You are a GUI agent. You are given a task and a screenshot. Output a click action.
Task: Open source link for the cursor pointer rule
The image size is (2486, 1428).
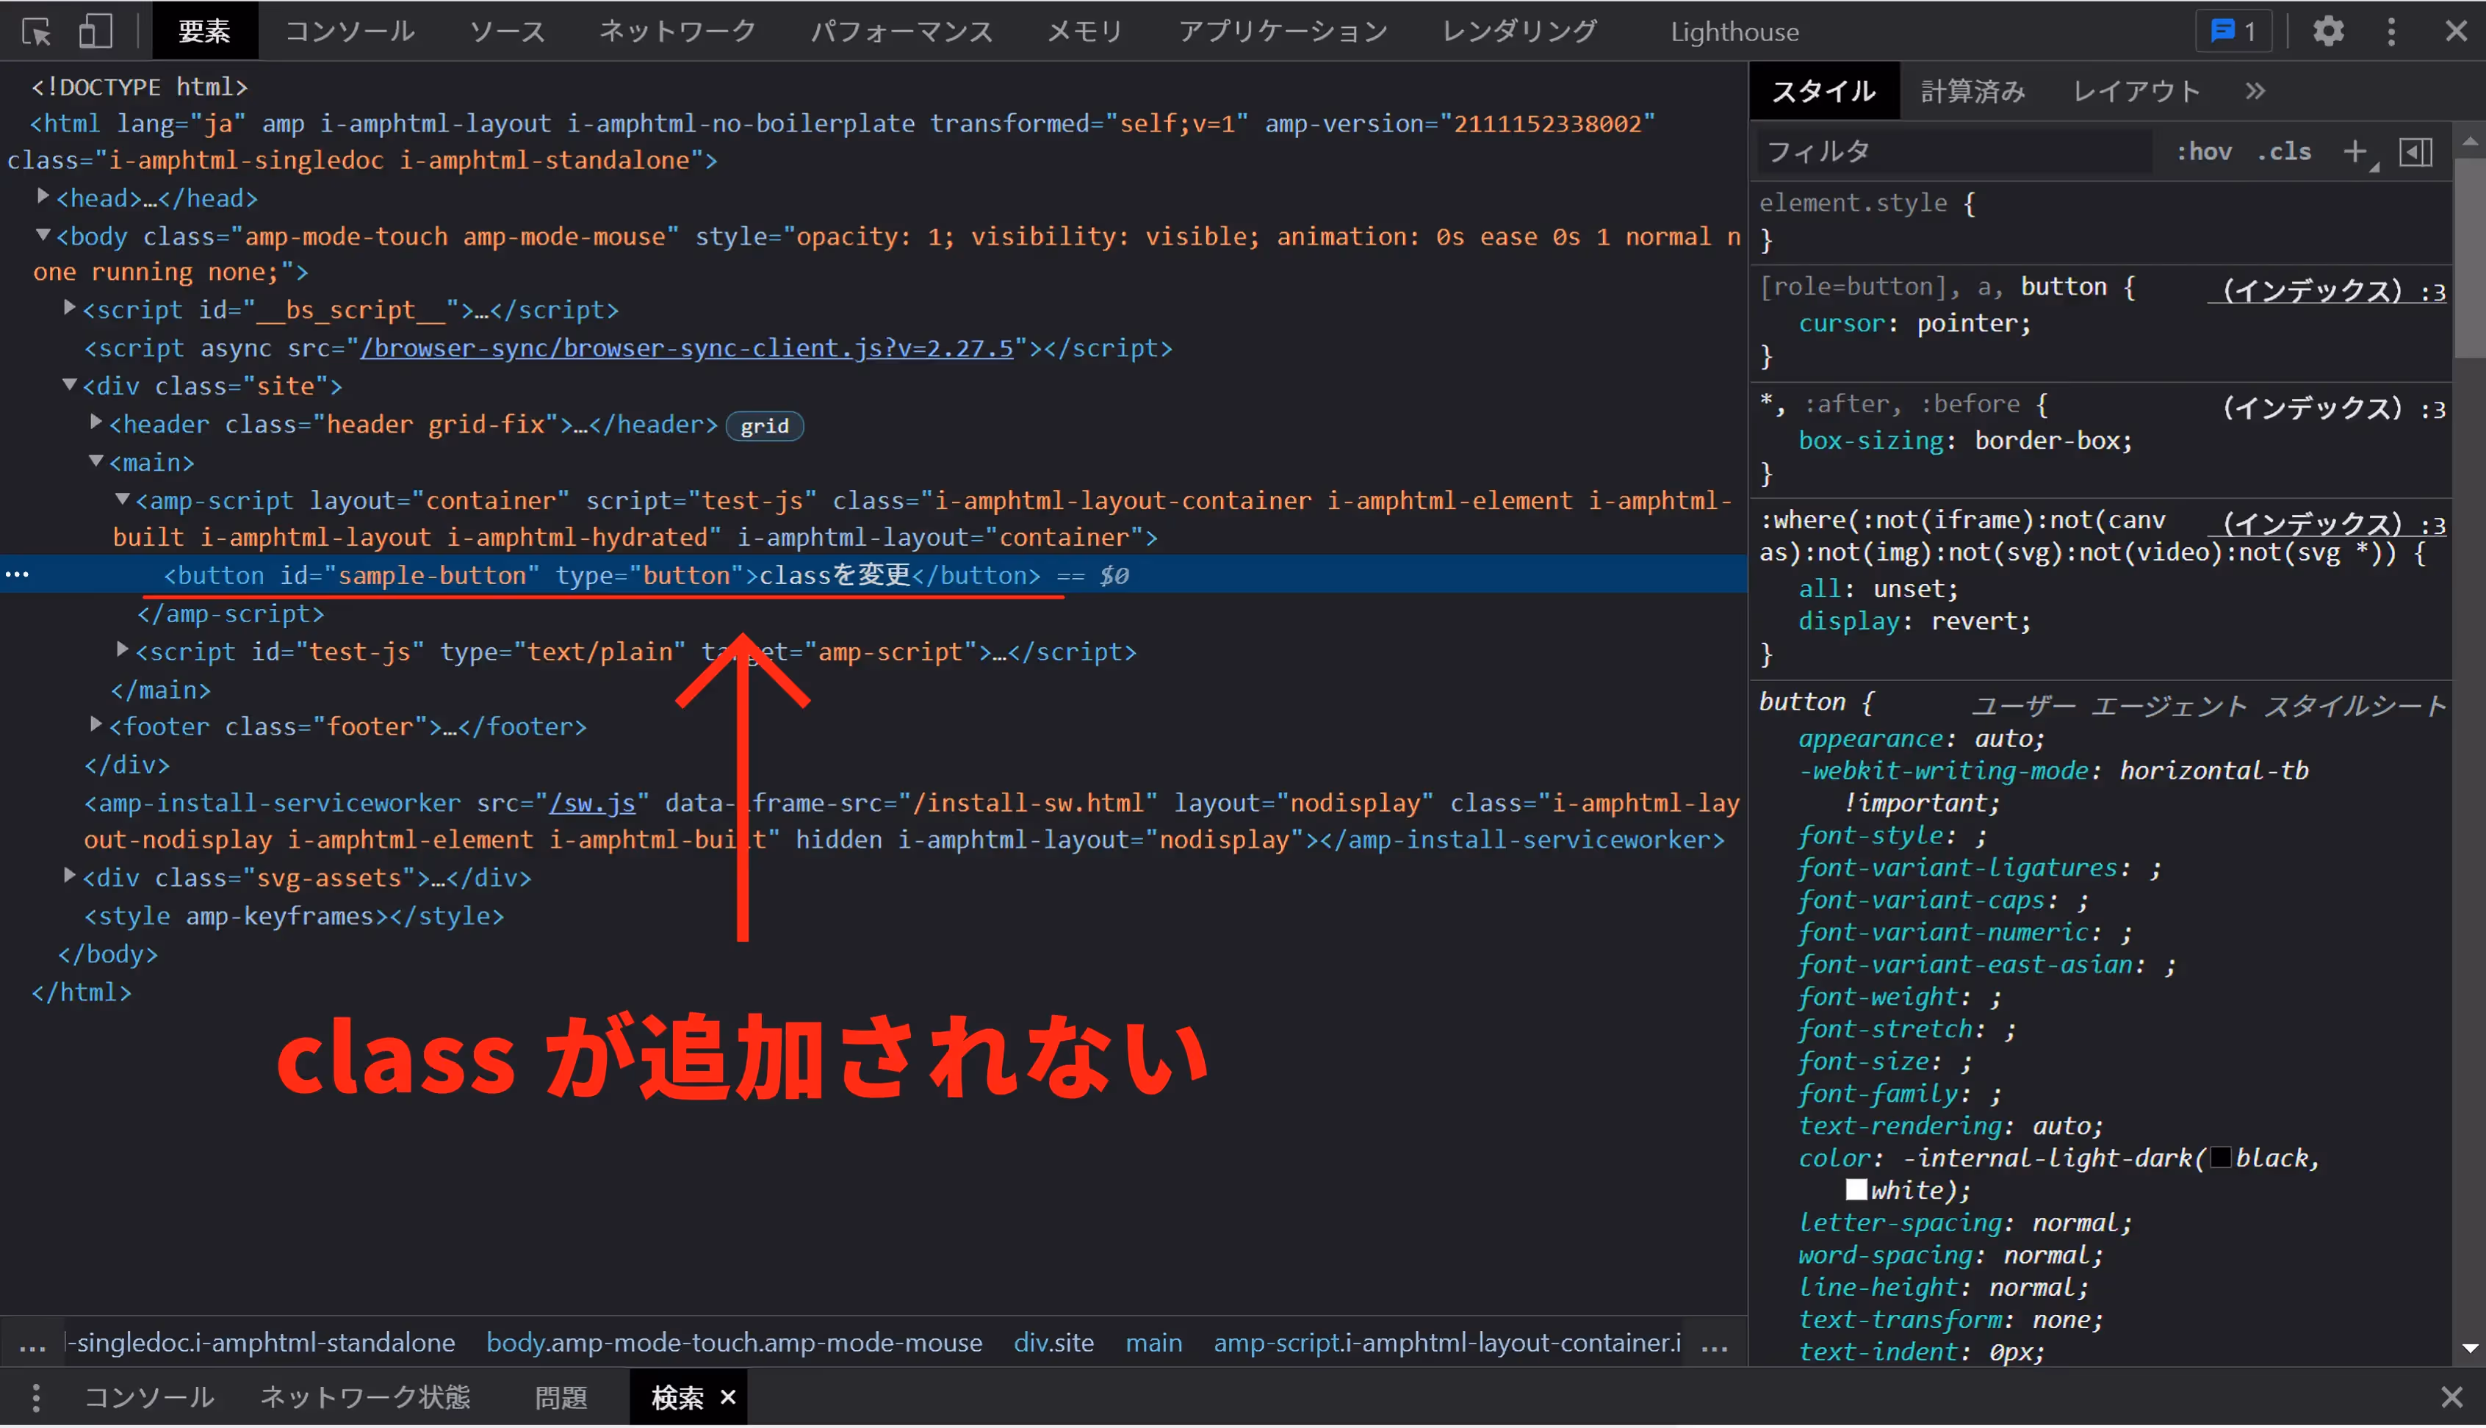2326,290
